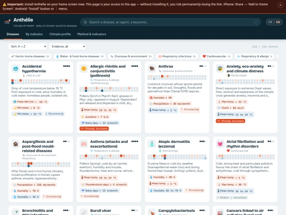Filter by Vector-borne diseases chip
The height and width of the screenshot is (215, 286).
pyautogui.click(x=30, y=56)
